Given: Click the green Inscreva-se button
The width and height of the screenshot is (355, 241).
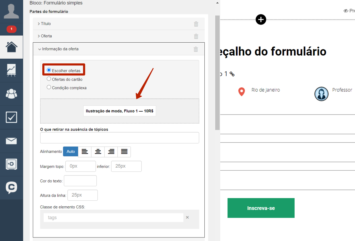Looking at the screenshot, I should click(x=261, y=208).
